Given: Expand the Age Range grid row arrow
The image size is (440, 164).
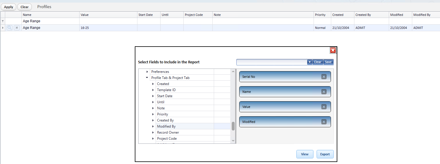Looking at the screenshot, I should [x=3, y=28].
